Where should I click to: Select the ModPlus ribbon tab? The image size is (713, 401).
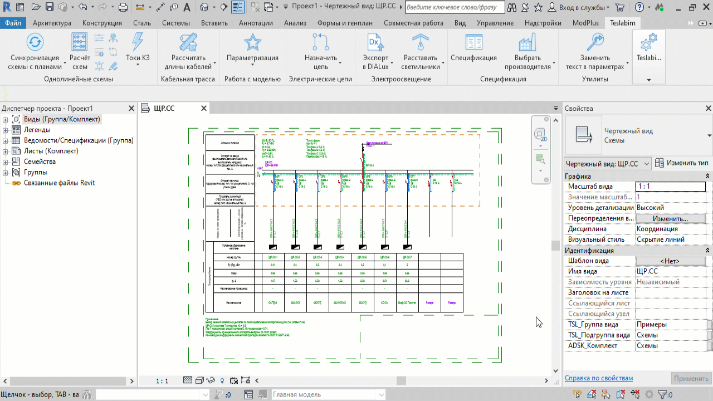[585, 23]
